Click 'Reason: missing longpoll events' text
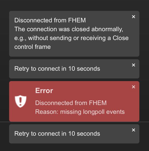This screenshot has height=151, width=149. click(x=80, y=112)
